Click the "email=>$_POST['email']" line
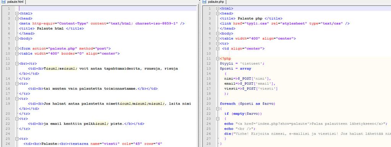The image size is (391, 147). 250,84
